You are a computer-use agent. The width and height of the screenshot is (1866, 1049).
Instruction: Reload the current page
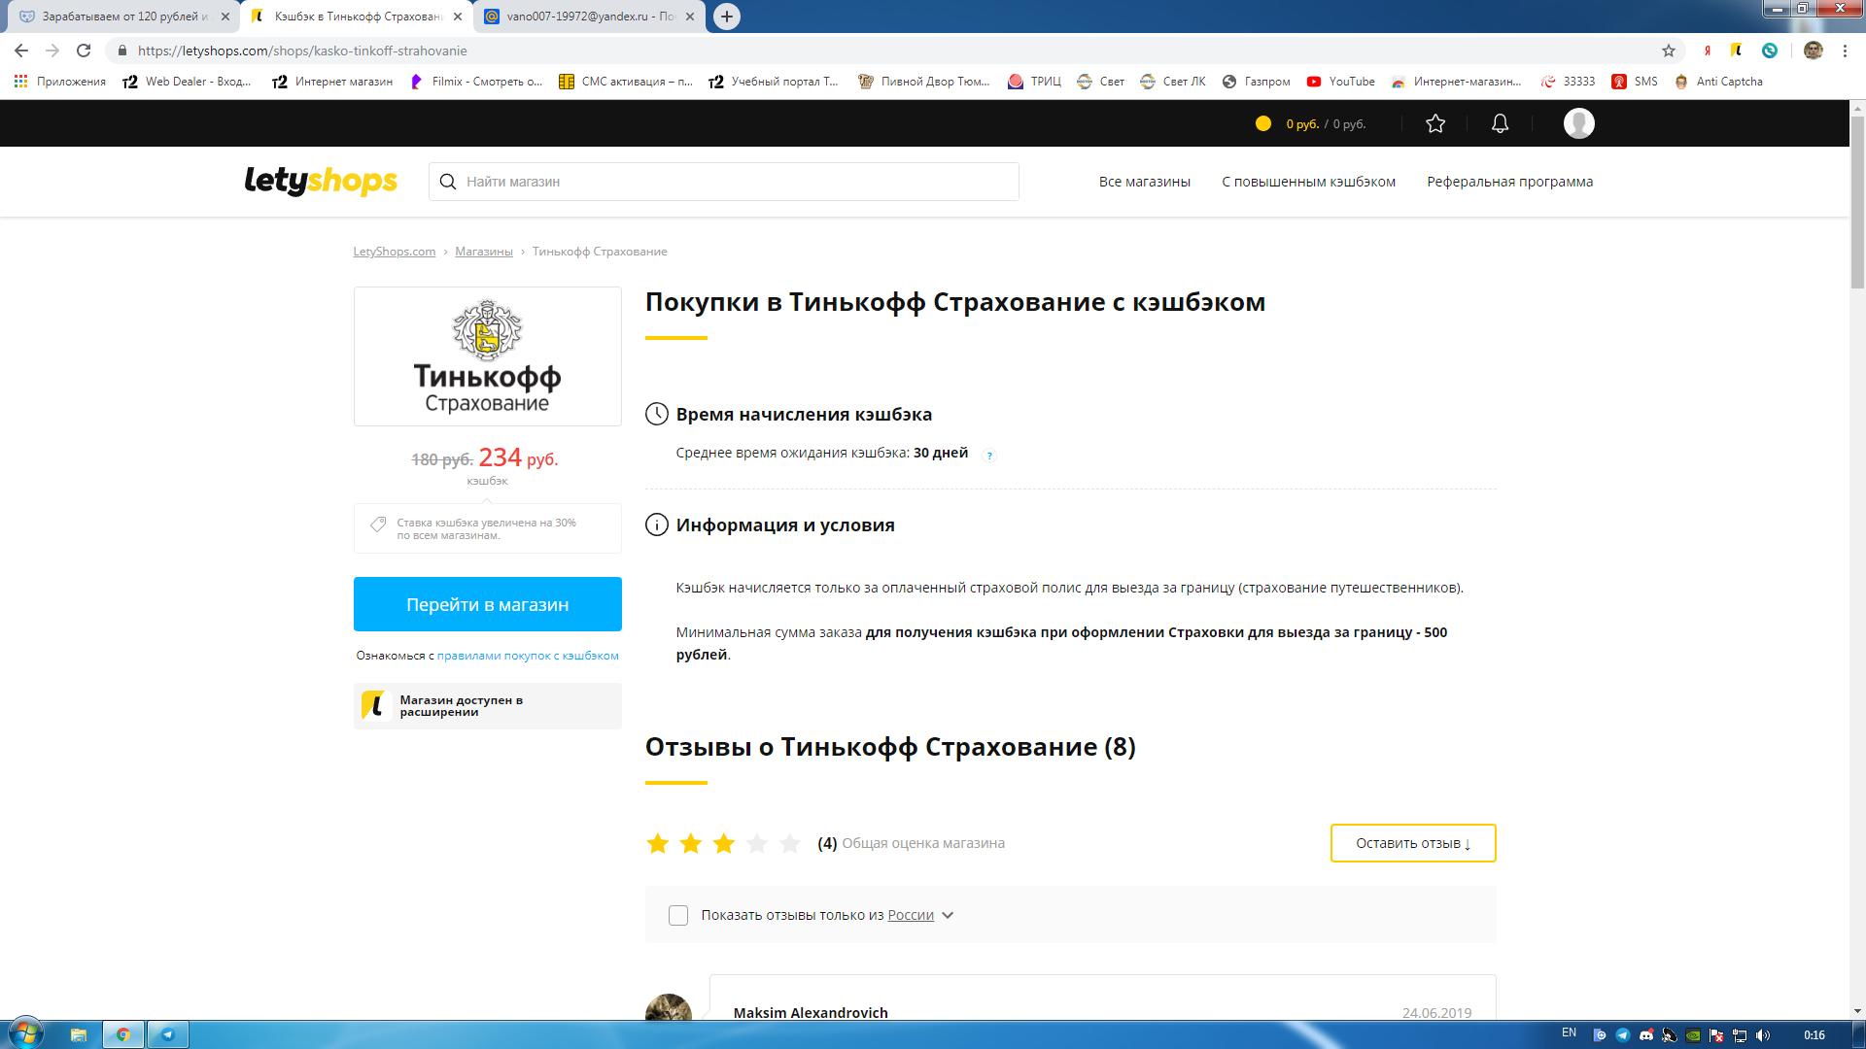pos(84,51)
